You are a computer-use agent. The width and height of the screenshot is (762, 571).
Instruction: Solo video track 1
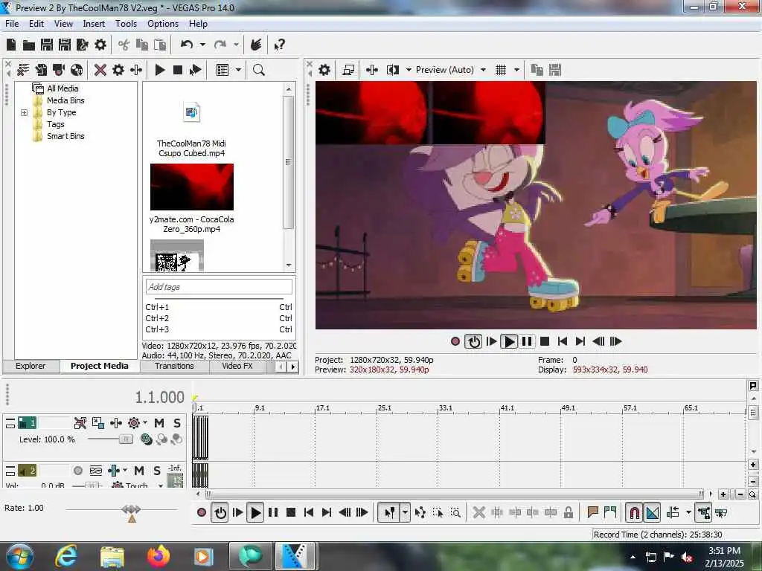click(177, 423)
